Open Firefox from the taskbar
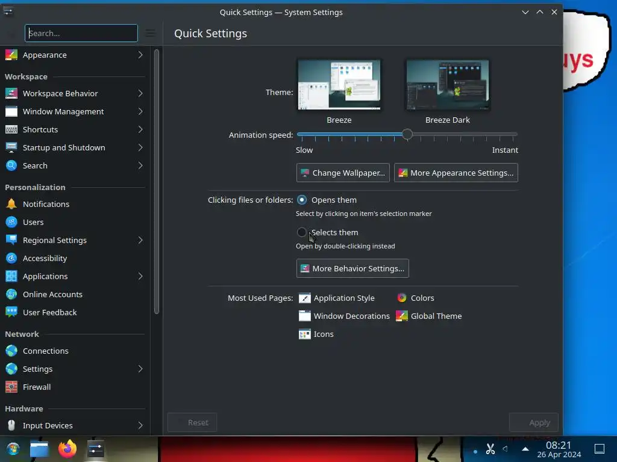 [x=67, y=449]
